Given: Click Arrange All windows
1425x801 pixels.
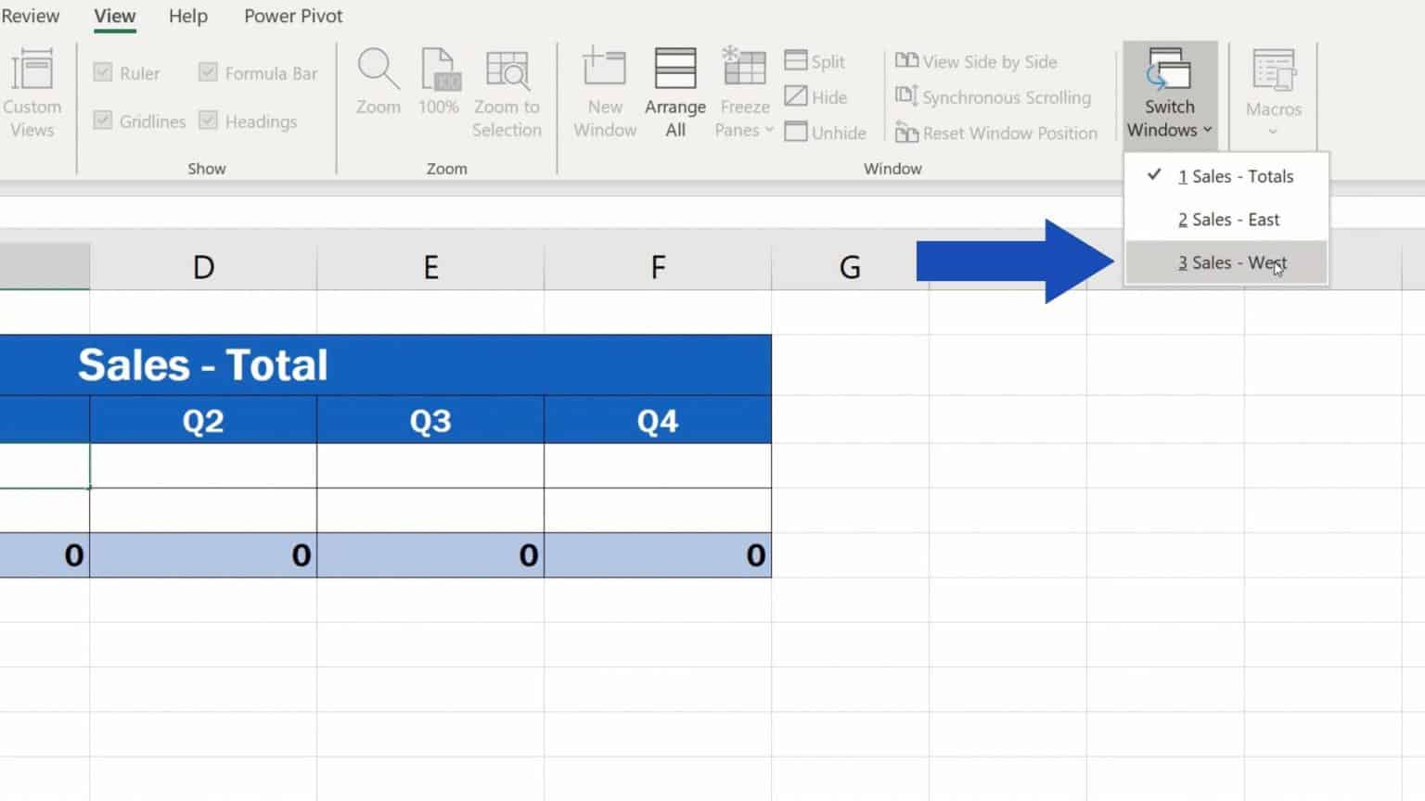Looking at the screenshot, I should (x=674, y=93).
